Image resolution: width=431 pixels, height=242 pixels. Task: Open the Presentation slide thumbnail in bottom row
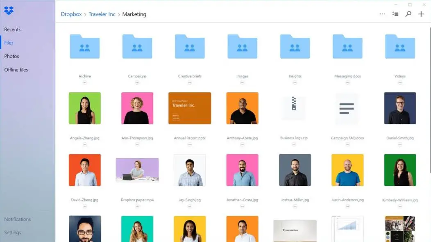(x=295, y=231)
